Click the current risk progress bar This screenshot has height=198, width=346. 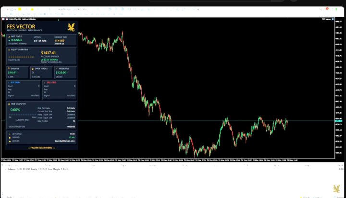[22, 115]
